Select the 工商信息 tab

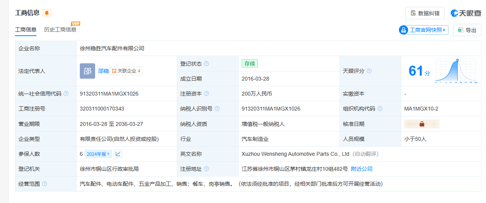pyautogui.click(x=25, y=30)
